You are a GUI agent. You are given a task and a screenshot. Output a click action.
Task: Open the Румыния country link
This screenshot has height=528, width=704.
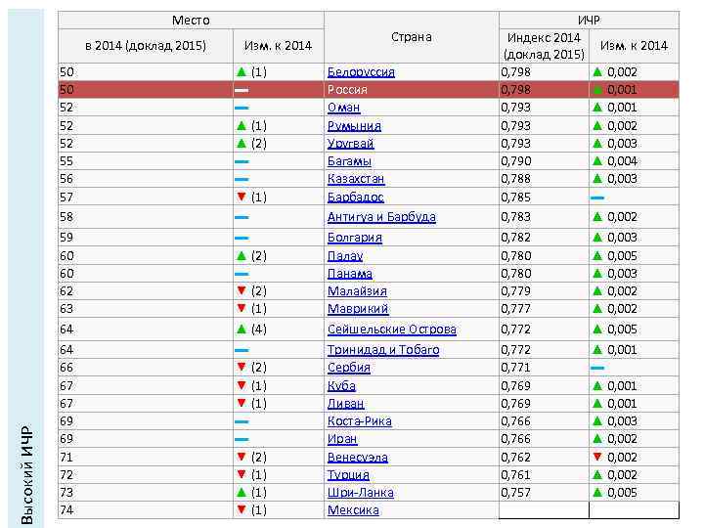coord(354,126)
